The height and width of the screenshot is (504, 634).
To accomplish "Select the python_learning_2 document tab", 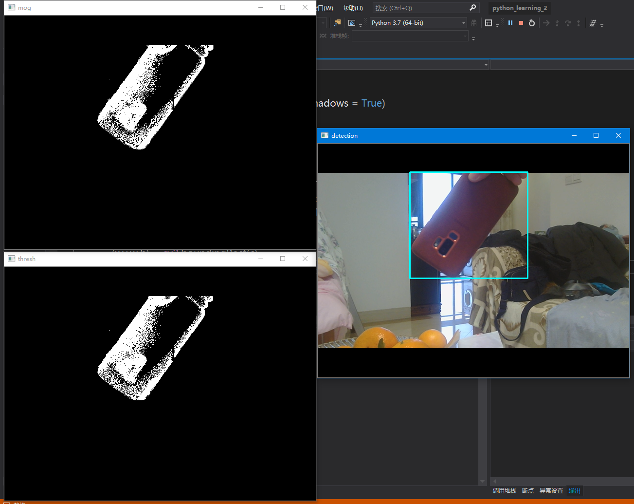I will click(x=519, y=8).
